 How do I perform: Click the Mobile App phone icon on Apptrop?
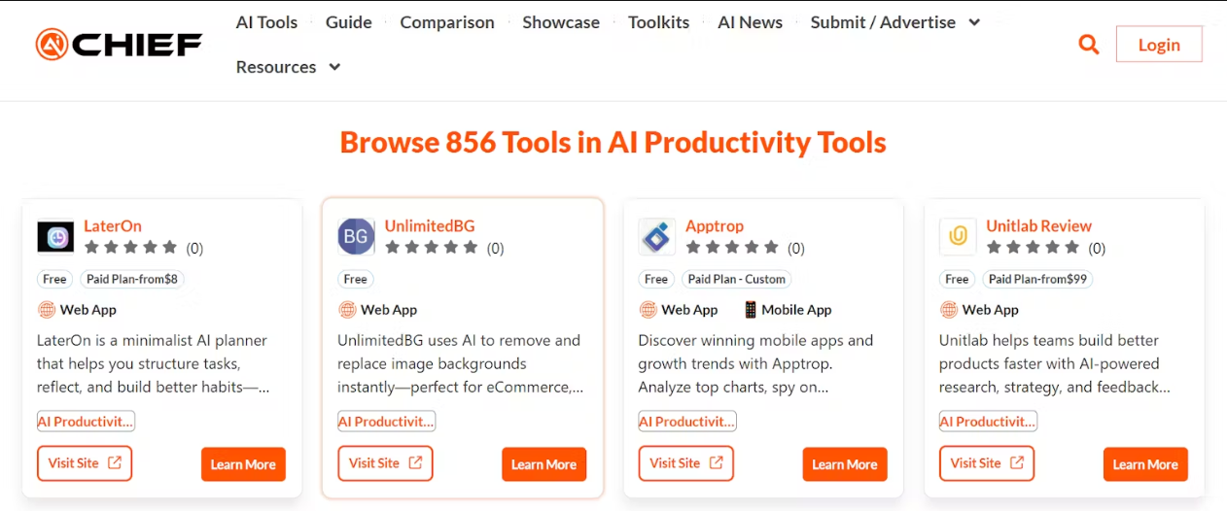(x=750, y=310)
